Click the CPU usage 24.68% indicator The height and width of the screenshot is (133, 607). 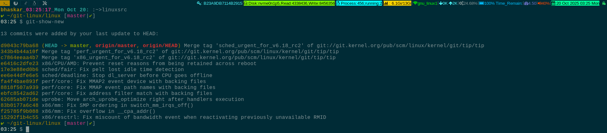468,3
